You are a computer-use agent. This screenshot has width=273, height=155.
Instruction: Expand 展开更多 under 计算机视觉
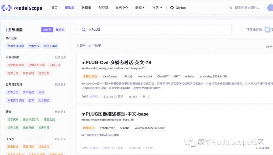click(60, 57)
